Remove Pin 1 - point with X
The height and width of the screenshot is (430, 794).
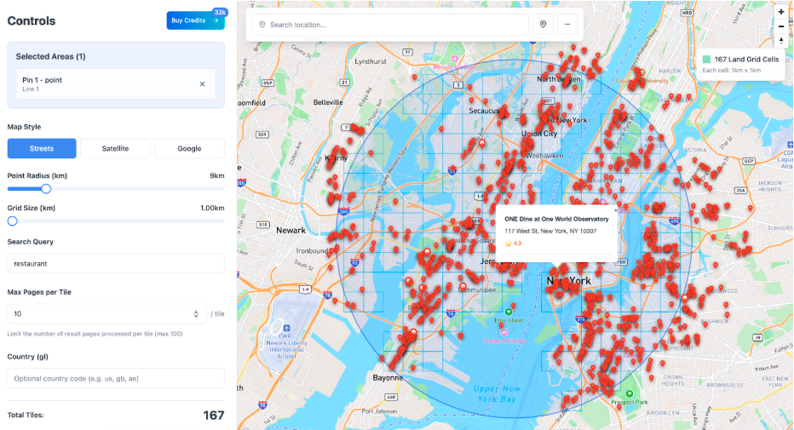pos(202,84)
